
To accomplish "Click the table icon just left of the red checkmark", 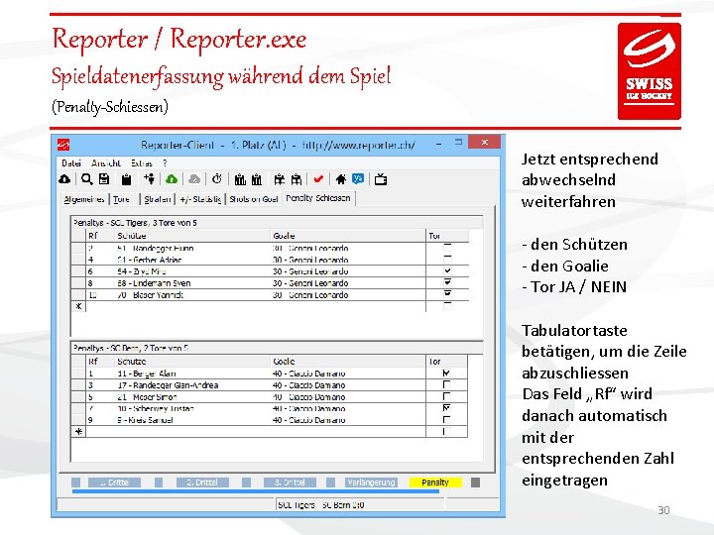I will [x=297, y=179].
